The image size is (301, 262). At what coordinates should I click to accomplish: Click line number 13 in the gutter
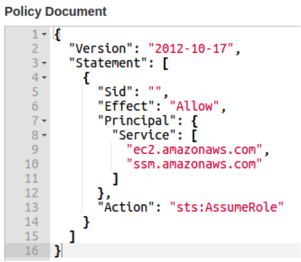pyautogui.click(x=32, y=207)
